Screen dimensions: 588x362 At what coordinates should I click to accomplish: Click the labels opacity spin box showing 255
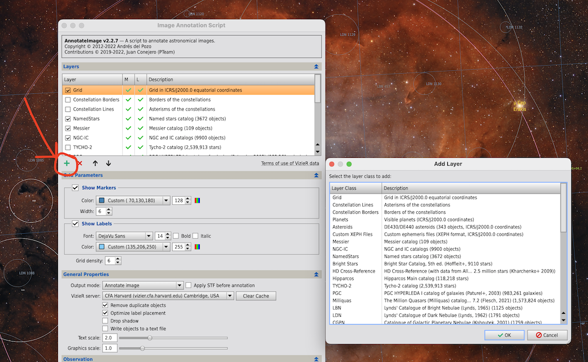pos(181,247)
